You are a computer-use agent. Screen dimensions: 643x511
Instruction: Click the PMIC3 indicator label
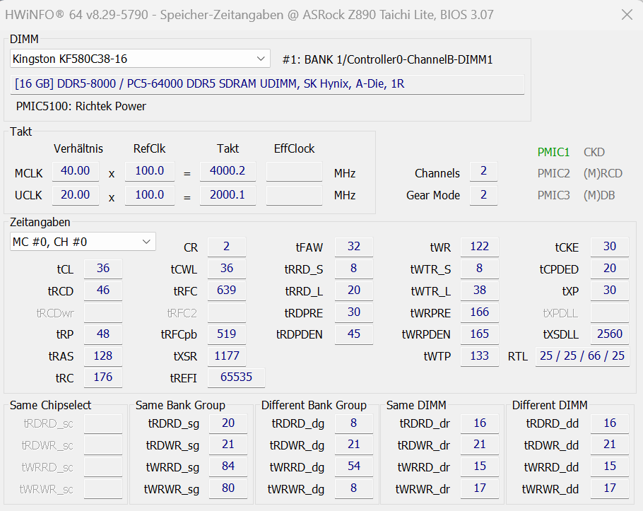pyautogui.click(x=553, y=195)
